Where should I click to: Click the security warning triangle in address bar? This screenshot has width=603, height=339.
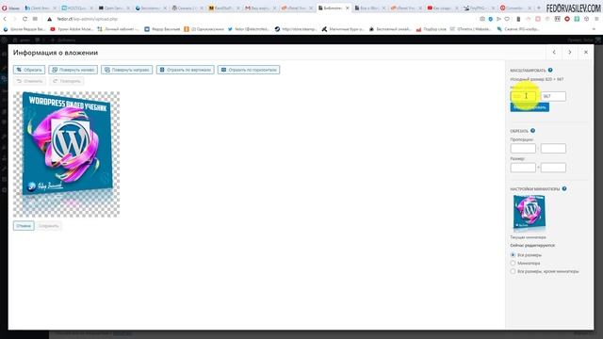(50, 19)
